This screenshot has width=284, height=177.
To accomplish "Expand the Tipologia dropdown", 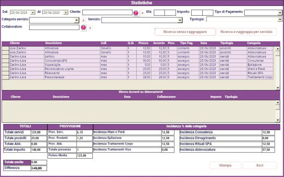I will pyautogui.click(x=280, y=19).
